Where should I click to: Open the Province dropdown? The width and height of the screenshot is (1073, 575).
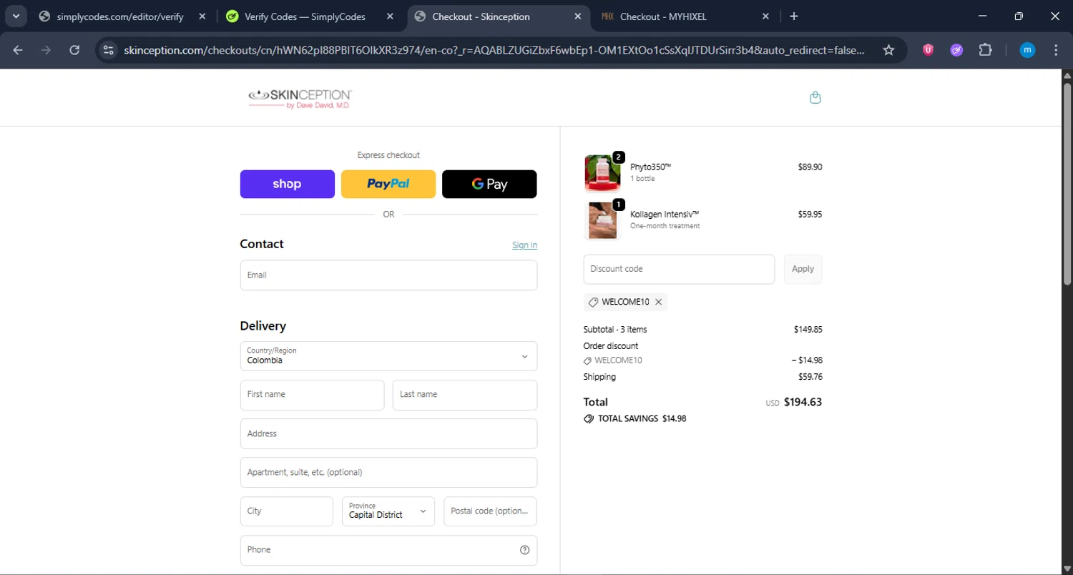[x=388, y=511]
